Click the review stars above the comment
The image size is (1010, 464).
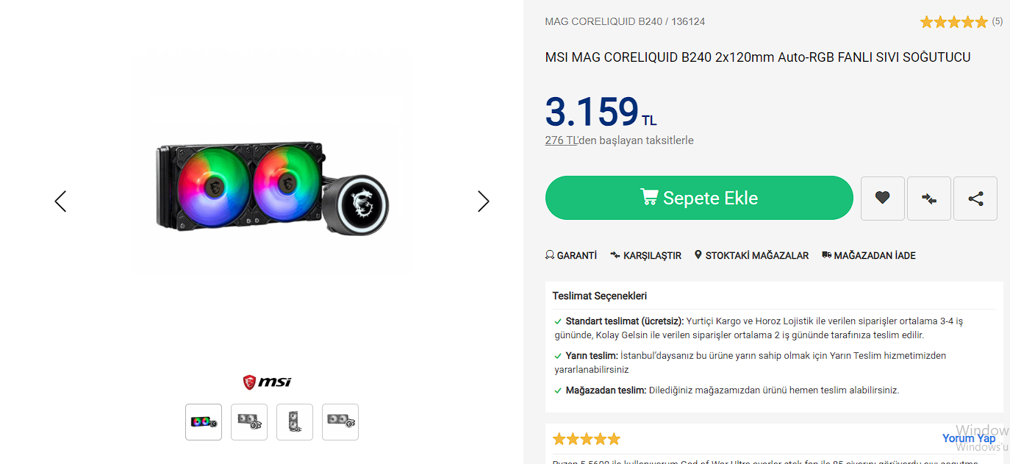pyautogui.click(x=587, y=439)
